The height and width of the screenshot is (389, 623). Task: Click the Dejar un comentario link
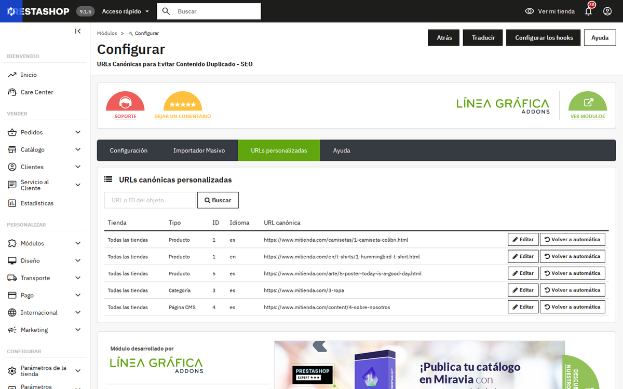[x=183, y=117]
